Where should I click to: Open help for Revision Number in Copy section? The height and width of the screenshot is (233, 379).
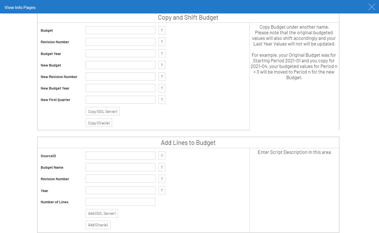[x=162, y=42]
